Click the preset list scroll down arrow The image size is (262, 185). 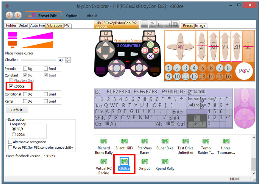[254, 173]
